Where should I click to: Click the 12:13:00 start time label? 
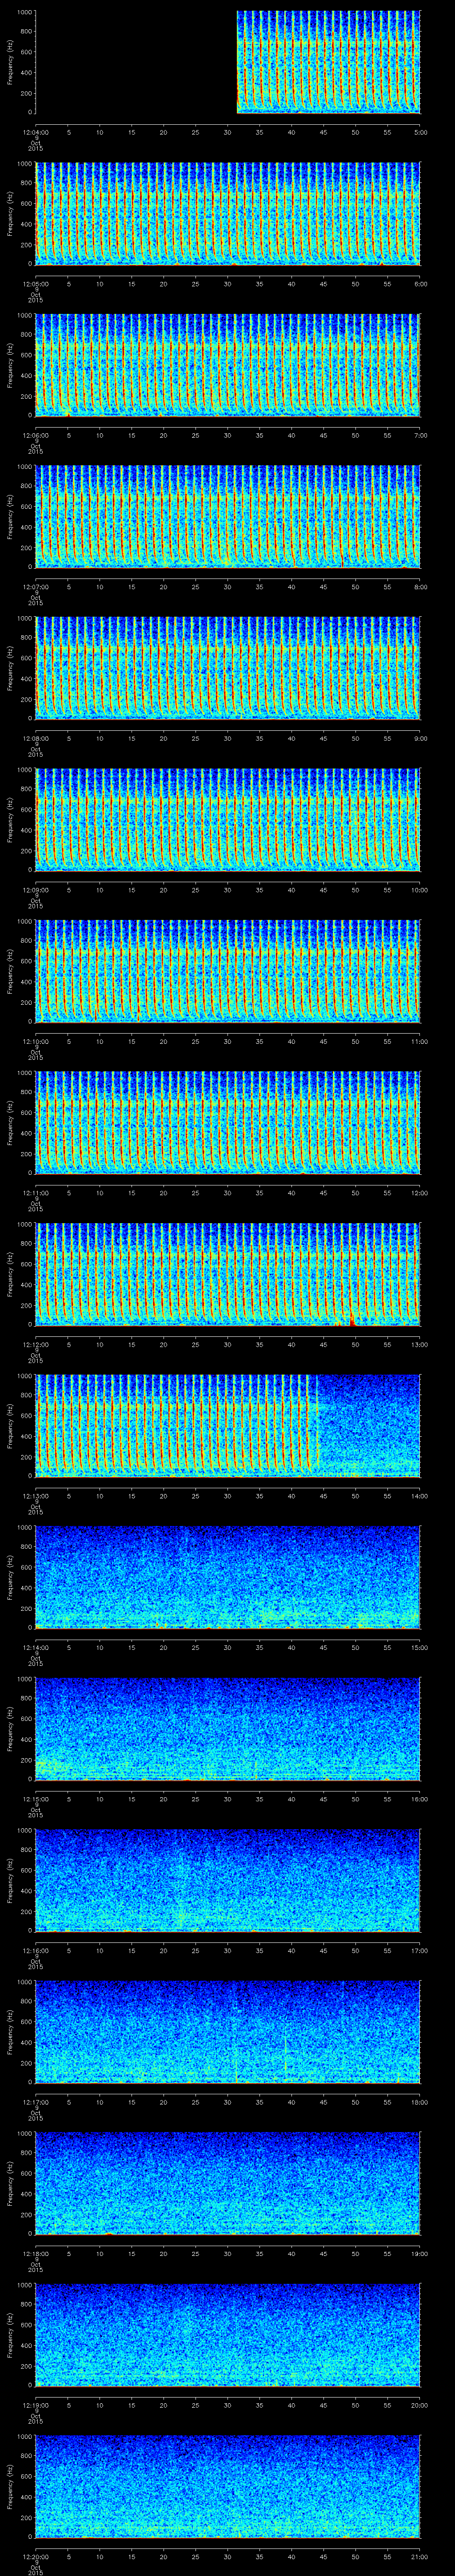35,1496
